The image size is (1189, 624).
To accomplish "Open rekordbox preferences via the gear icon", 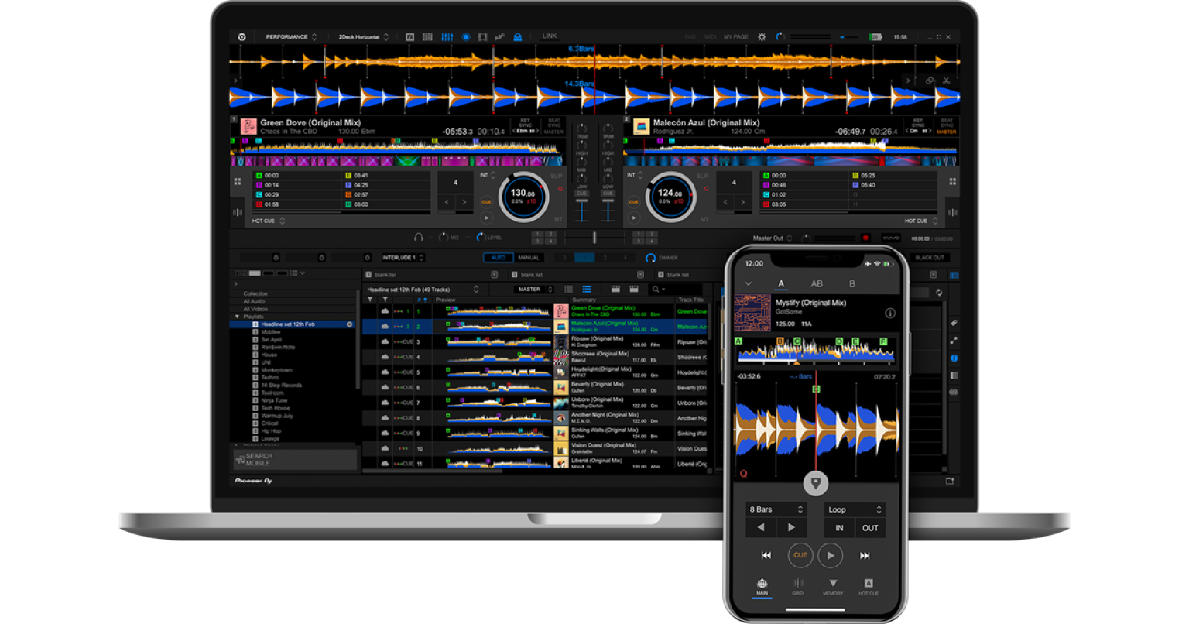I will [761, 36].
